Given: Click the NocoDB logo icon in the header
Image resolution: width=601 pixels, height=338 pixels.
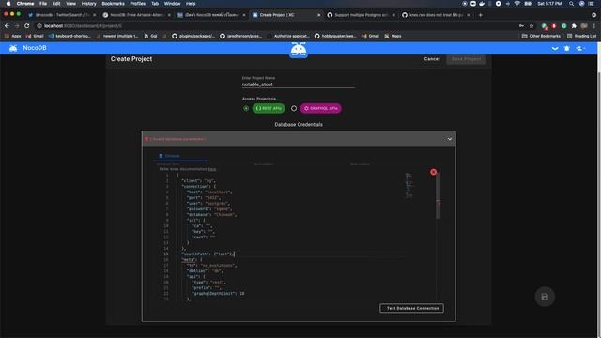Looking at the screenshot, I should pos(13,48).
